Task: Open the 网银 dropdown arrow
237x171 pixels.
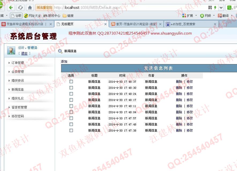Action: (x=214, y=15)
